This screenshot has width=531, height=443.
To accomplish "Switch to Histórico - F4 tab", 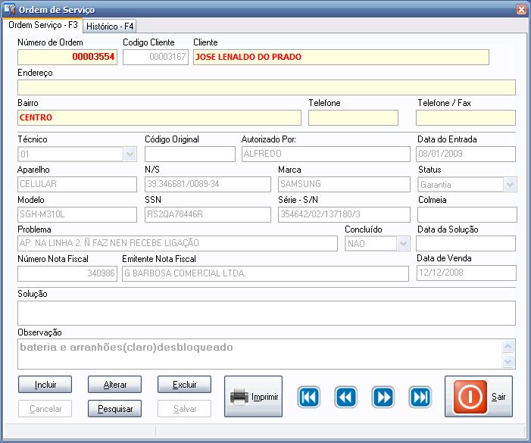I will (x=110, y=26).
